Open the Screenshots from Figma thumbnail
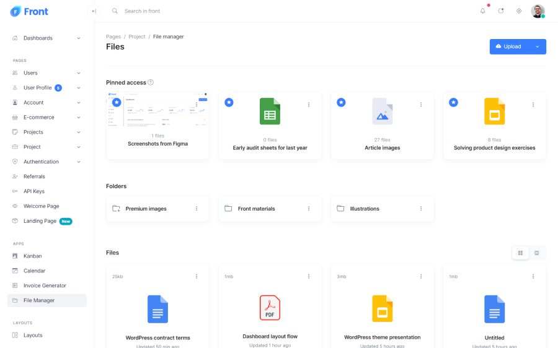Viewport: 558px width, 348px height. [157, 110]
